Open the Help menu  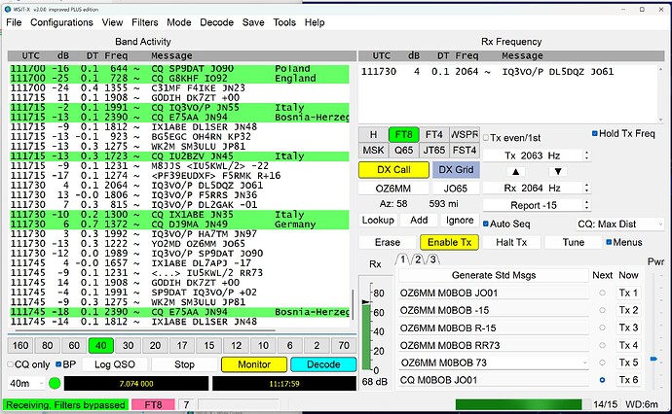315,22
